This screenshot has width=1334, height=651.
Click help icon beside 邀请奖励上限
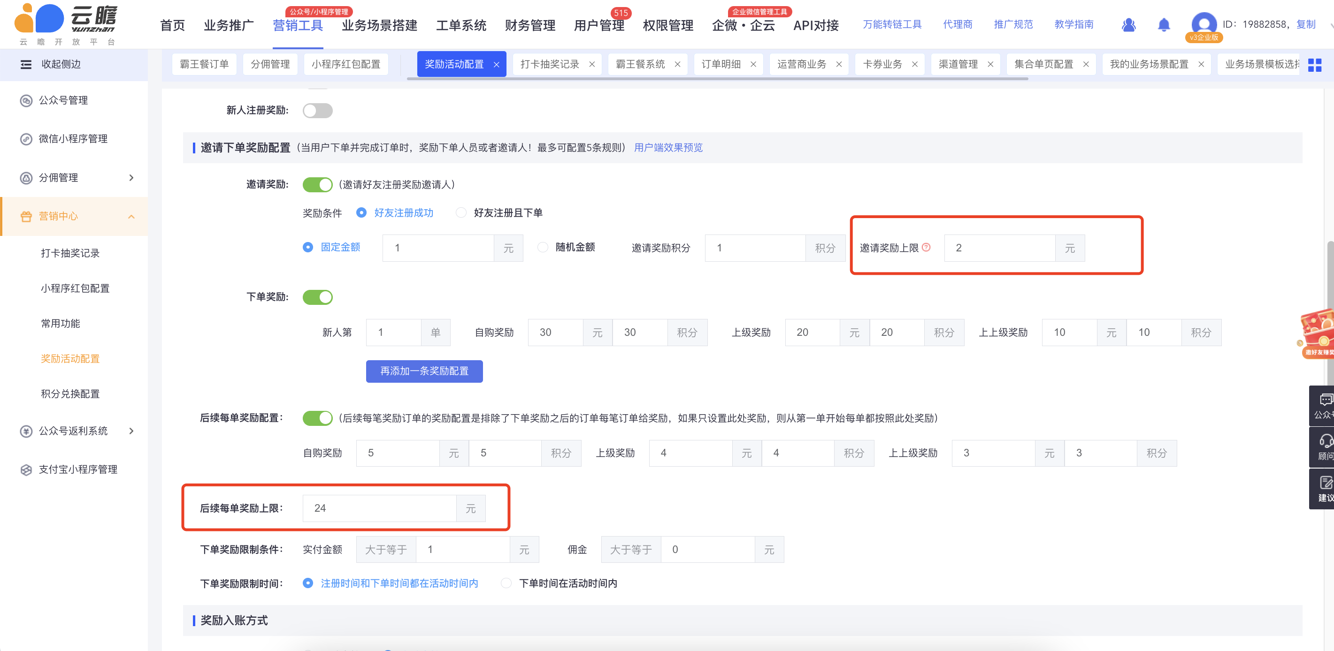point(927,247)
